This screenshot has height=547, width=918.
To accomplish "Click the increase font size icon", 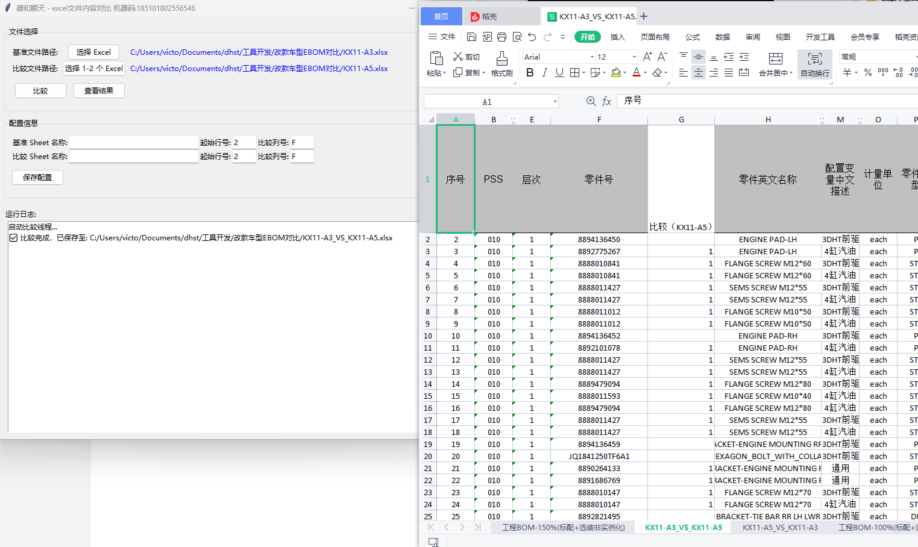I will (x=647, y=57).
